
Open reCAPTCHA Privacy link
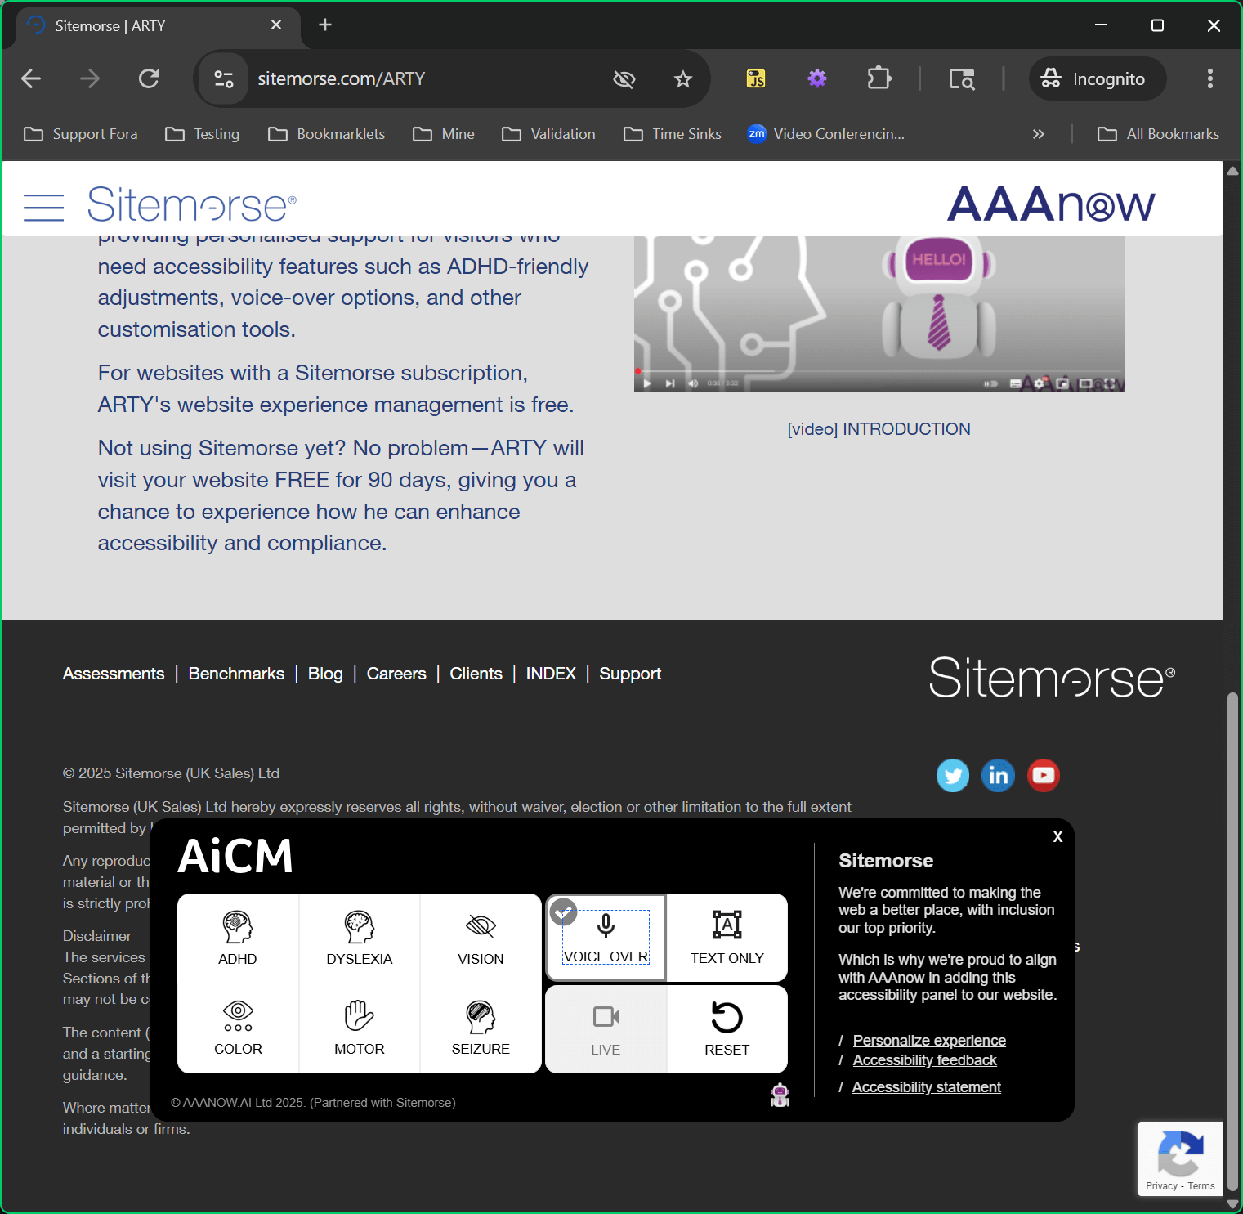tap(1160, 1186)
